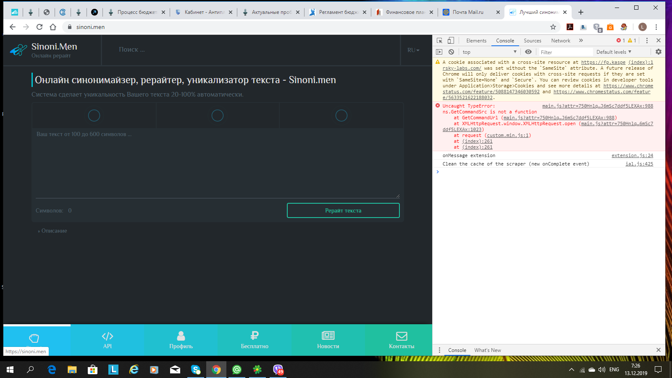Click the red error count badge

tap(621, 40)
